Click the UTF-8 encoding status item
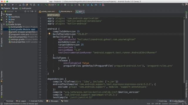This screenshot has width=188, height=105. tap(158, 104)
